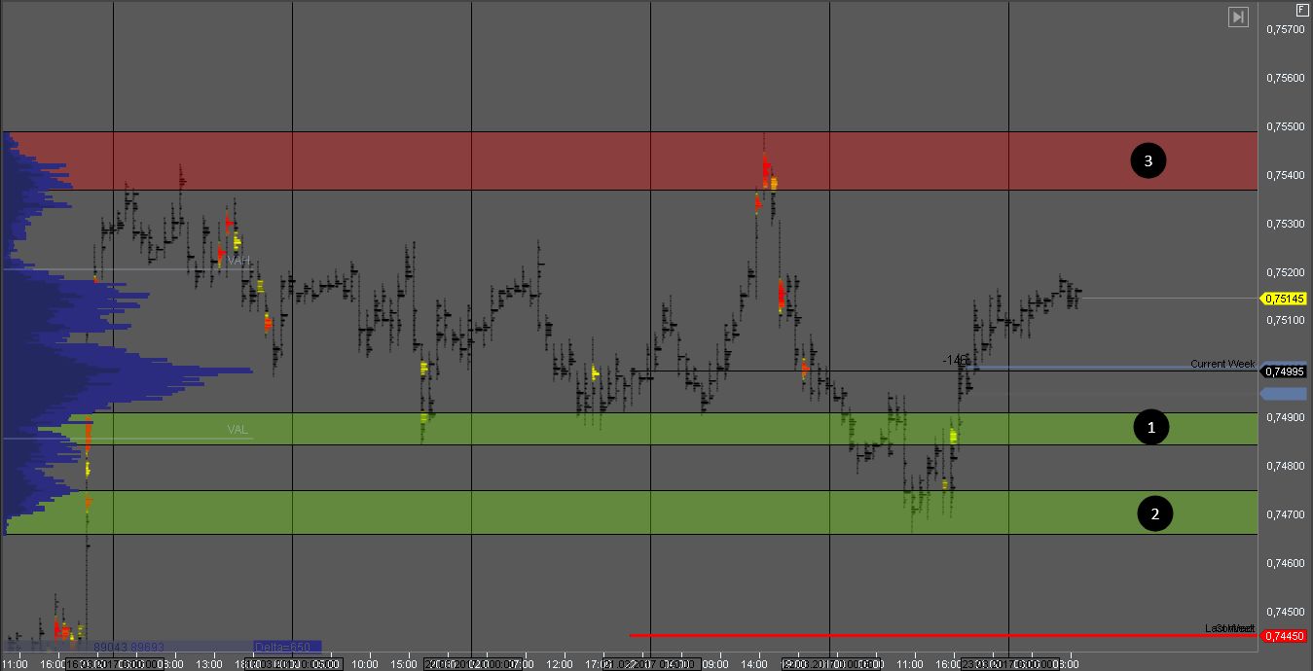Click the black 0,74995 price tag
The width and height of the screenshot is (1313, 671).
click(x=1284, y=371)
